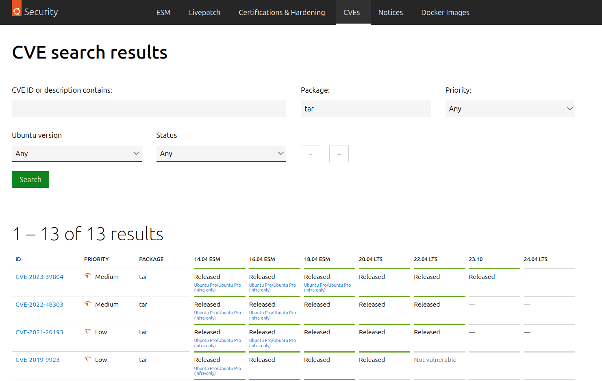Click the Ubuntu logo icon beside Security

pos(17,11)
